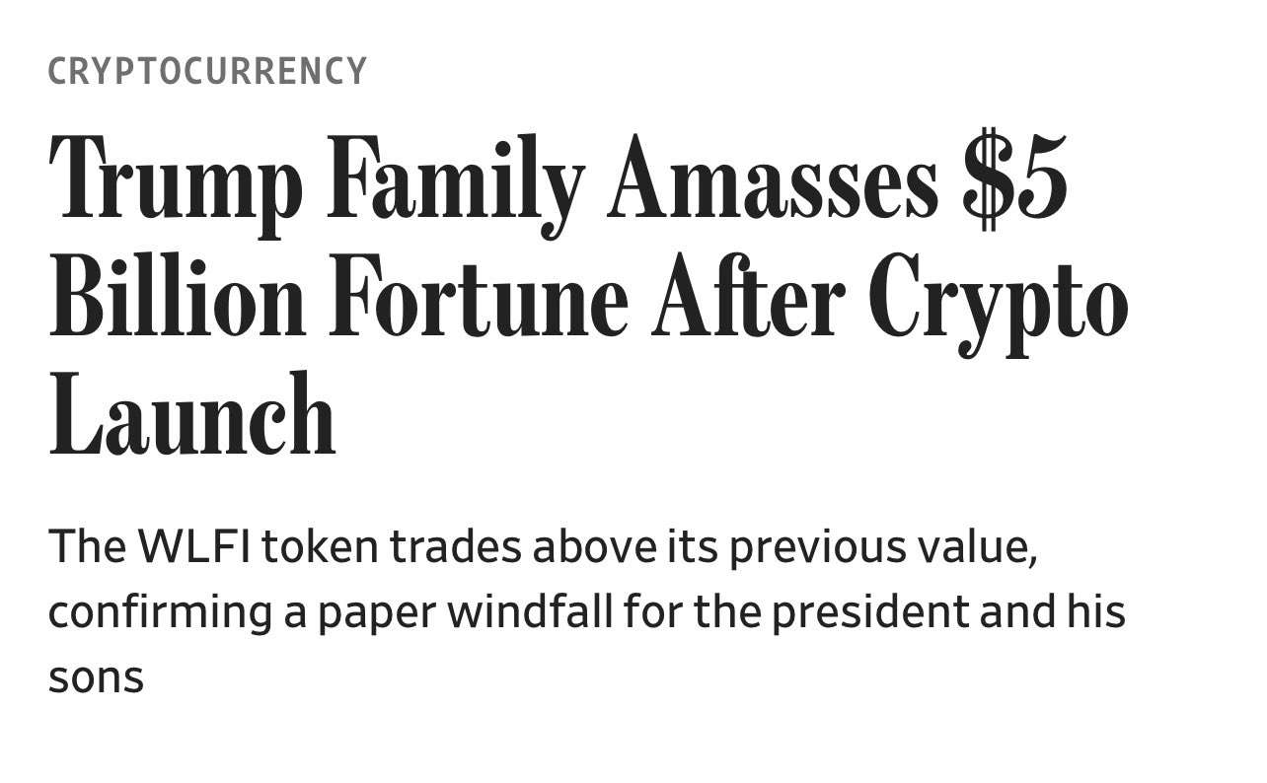The width and height of the screenshot is (1267, 783).
Task: Click the word "windfall" in the subheading
Action: coord(531,612)
